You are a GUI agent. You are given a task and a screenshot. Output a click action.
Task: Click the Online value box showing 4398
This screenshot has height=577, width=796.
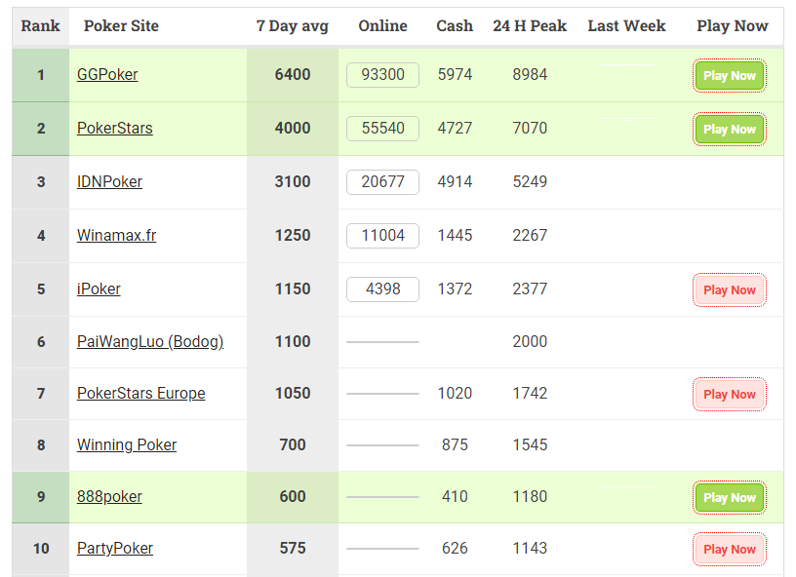pos(382,289)
